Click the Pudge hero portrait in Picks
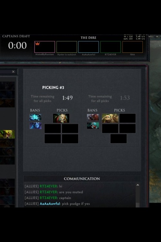 110,118
